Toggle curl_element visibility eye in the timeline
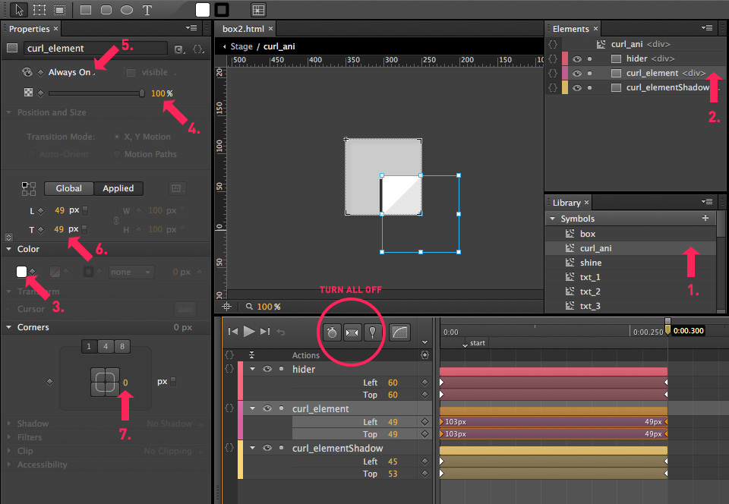 tap(267, 409)
